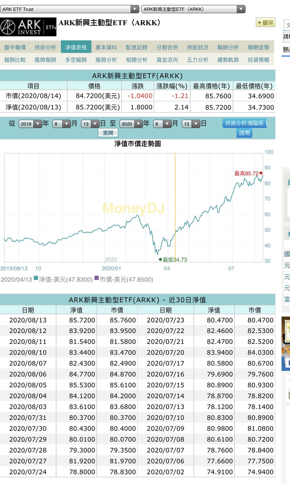The width and height of the screenshot is (290, 484).
Task: Open the ARK ETF Trust dropdown
Action: point(70,9)
